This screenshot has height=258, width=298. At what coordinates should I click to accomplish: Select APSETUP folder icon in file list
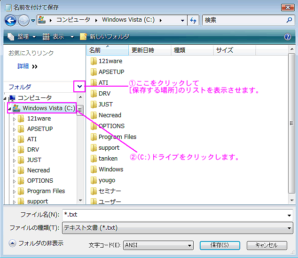(94, 72)
